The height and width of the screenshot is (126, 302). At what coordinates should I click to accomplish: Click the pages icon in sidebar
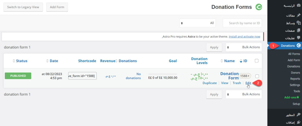click(298, 30)
